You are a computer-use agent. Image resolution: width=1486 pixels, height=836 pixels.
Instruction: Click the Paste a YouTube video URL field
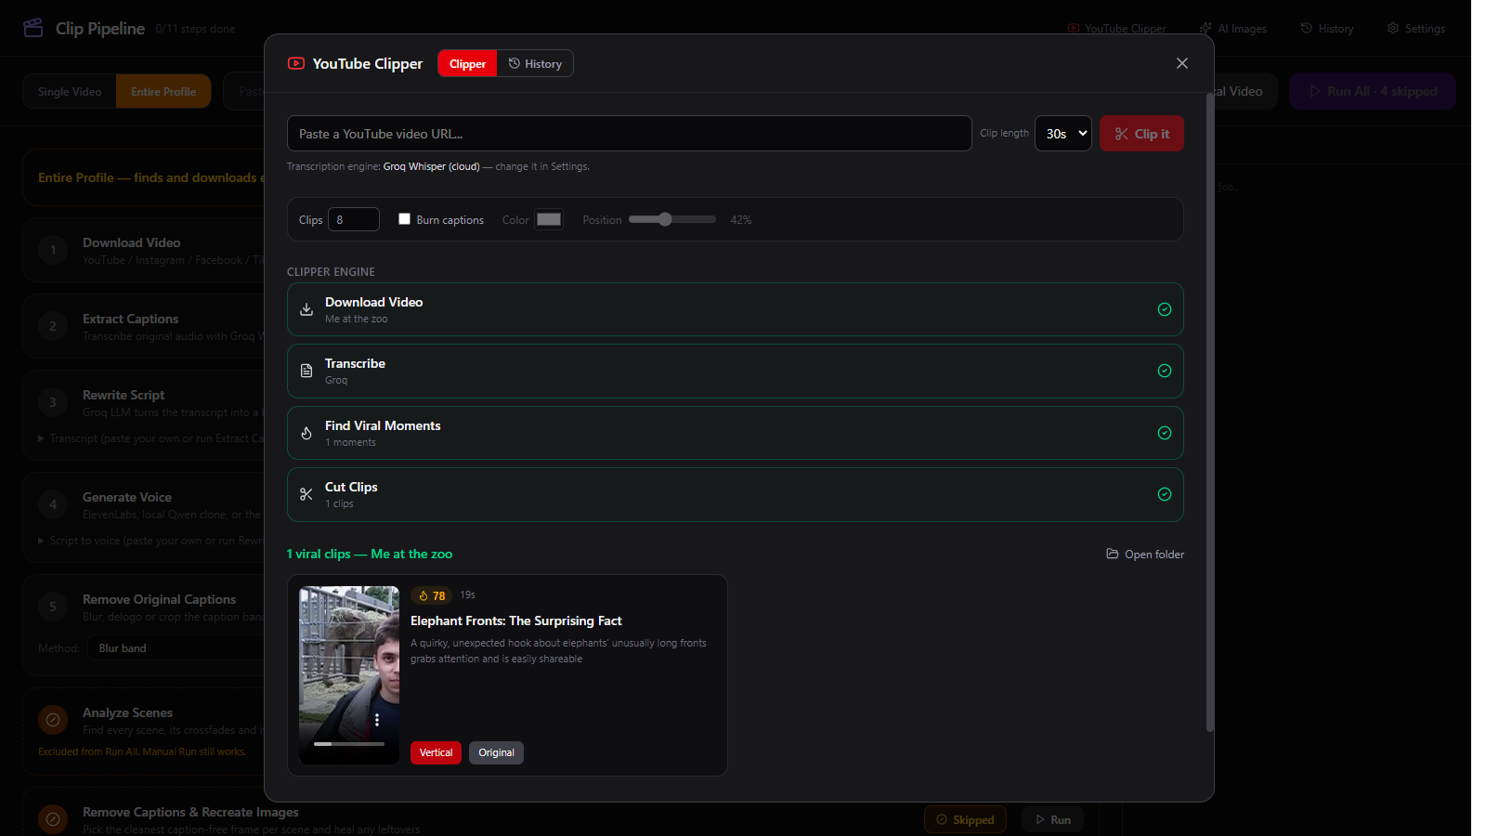point(630,134)
